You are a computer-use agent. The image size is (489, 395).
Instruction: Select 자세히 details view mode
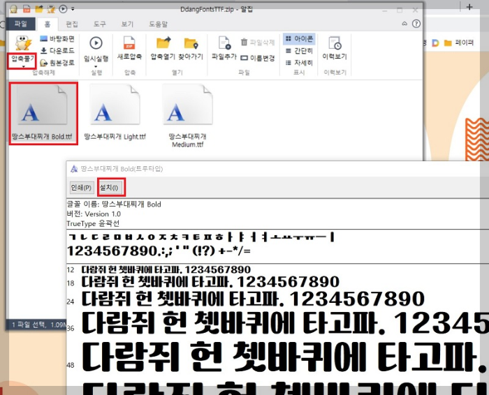tap(299, 63)
